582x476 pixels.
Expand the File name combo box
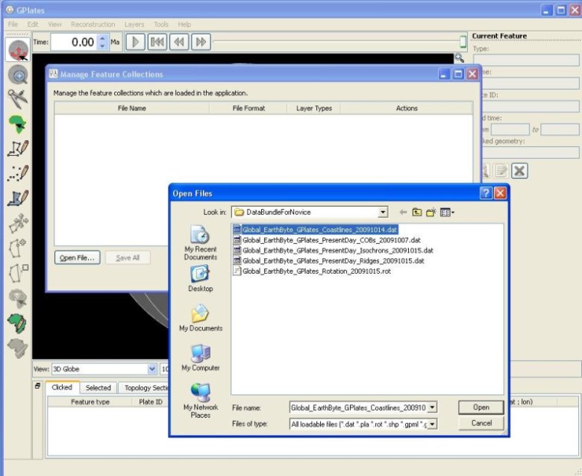tap(432, 407)
